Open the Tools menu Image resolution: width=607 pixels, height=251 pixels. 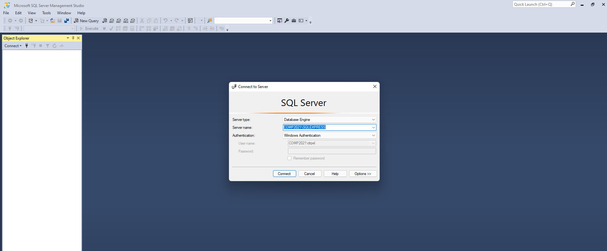point(46,13)
